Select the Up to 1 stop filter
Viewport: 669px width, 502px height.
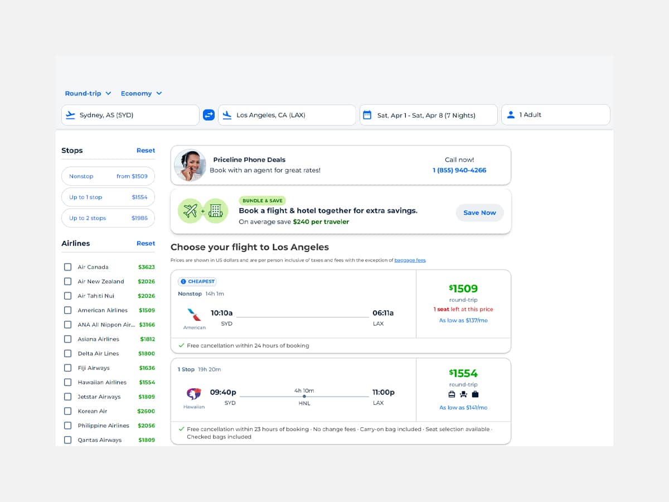pos(108,197)
